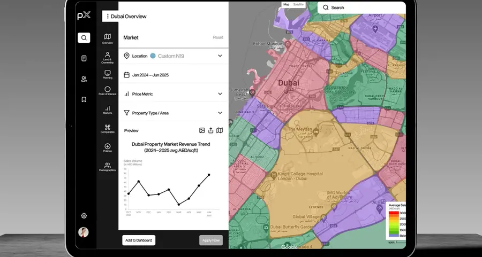
Task: Click the blue Custom N19 color dot
Action: pyautogui.click(x=153, y=56)
